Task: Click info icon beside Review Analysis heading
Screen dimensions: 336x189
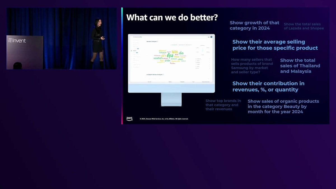Action: click(158, 41)
